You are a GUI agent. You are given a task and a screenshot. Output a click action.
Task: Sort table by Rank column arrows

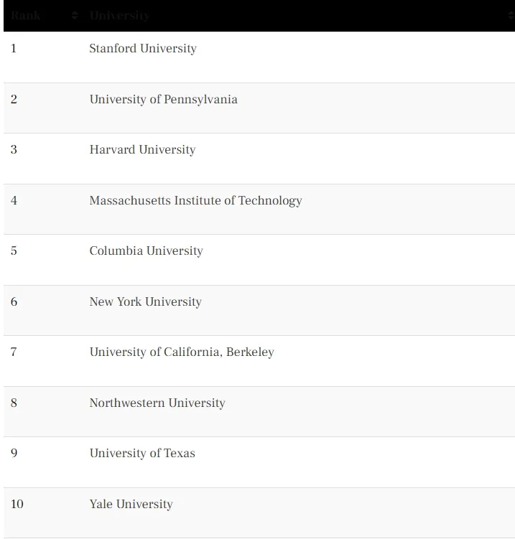coord(75,16)
